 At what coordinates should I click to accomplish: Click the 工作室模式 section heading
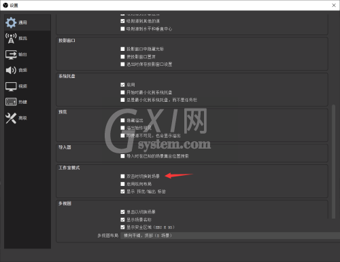click(69, 168)
